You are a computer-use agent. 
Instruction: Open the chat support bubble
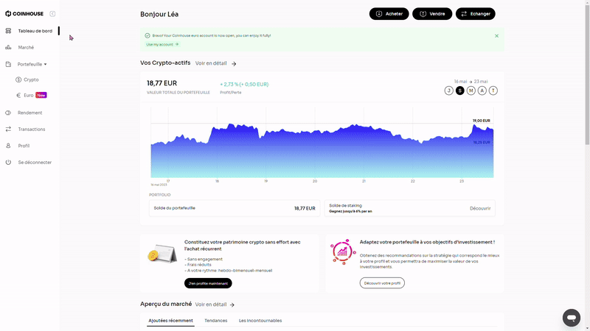point(571,318)
